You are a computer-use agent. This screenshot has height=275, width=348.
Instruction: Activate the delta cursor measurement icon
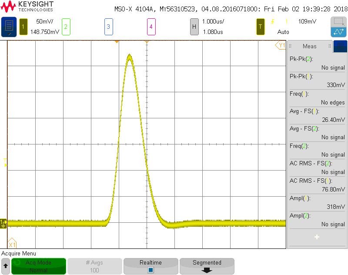coord(338,32)
